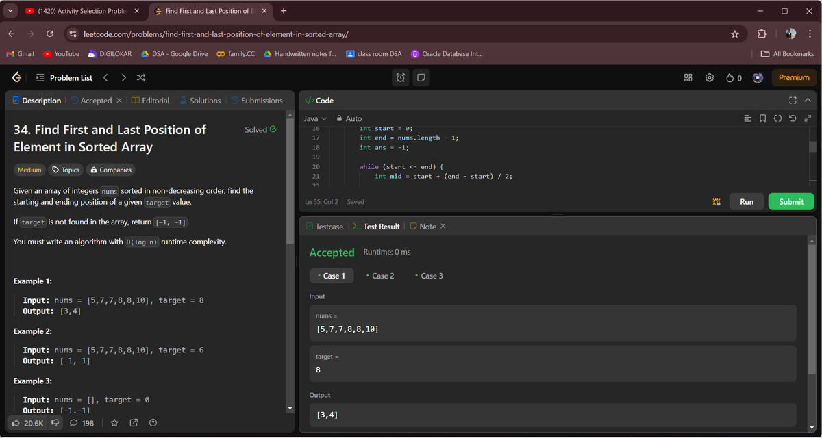This screenshot has height=438, width=822.
Task: Close the Accepted tab
Action: [119, 101]
